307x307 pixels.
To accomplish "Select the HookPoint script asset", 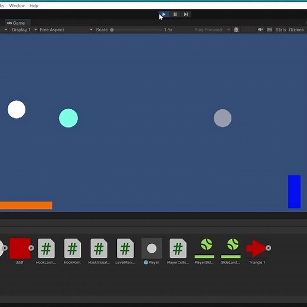I will coord(73,249).
